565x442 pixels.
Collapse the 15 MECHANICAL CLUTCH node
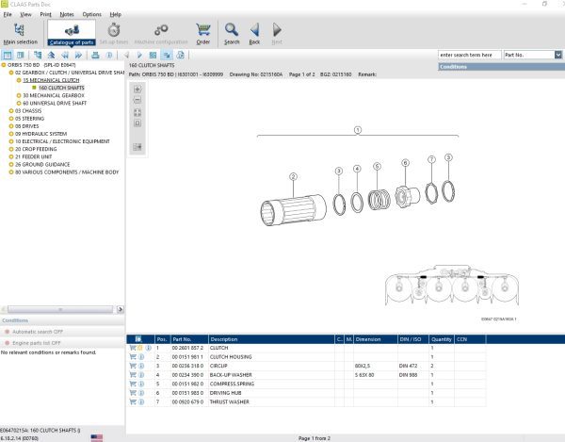tap(18, 80)
